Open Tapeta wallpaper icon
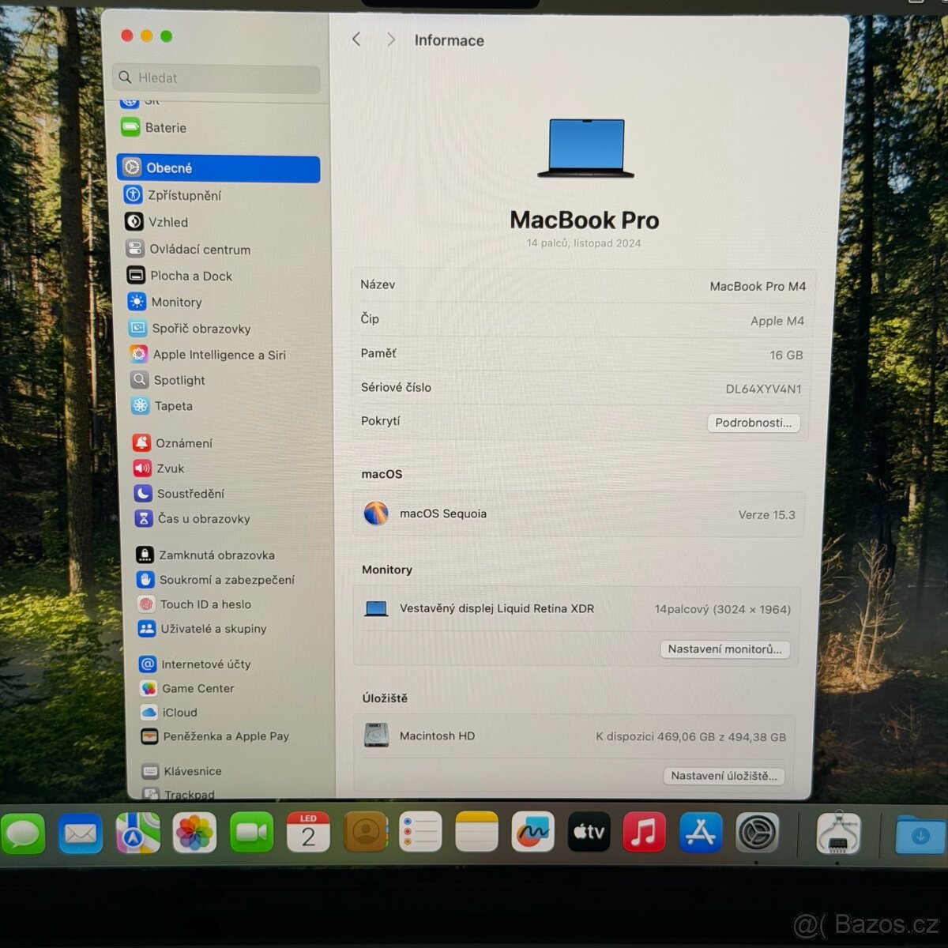948x948 pixels. [x=141, y=405]
